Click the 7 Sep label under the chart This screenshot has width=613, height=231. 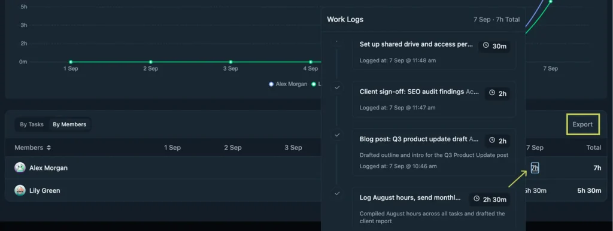551,68
